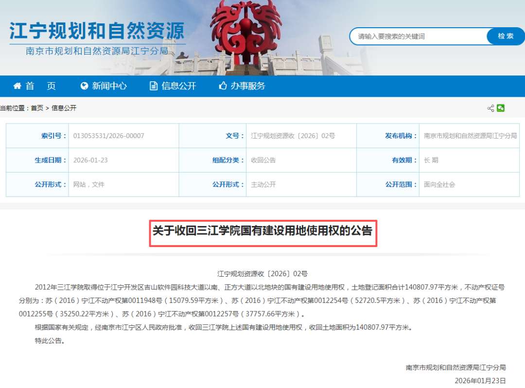The image size is (525, 388).
Task: Click the thumbs-up icon beside 办事服务
Action: [223, 86]
